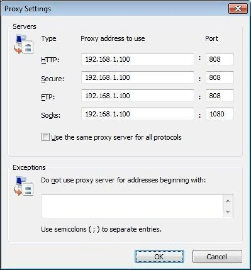Select the Socks proxy address field
This screenshot has width=251, height=270.
point(137,114)
